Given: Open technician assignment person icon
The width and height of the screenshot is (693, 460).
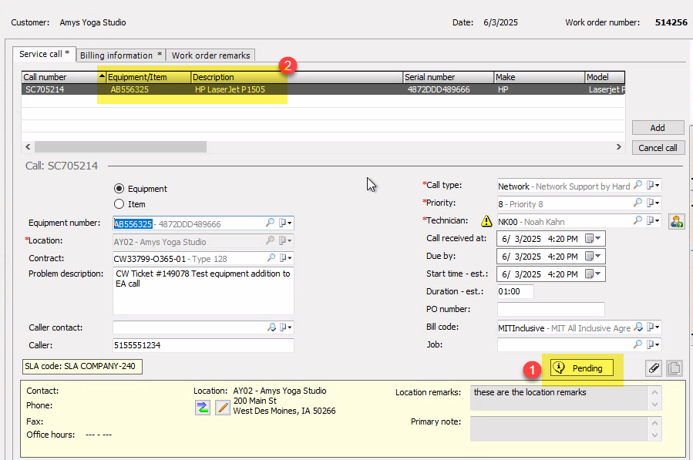Looking at the screenshot, I should click(676, 221).
